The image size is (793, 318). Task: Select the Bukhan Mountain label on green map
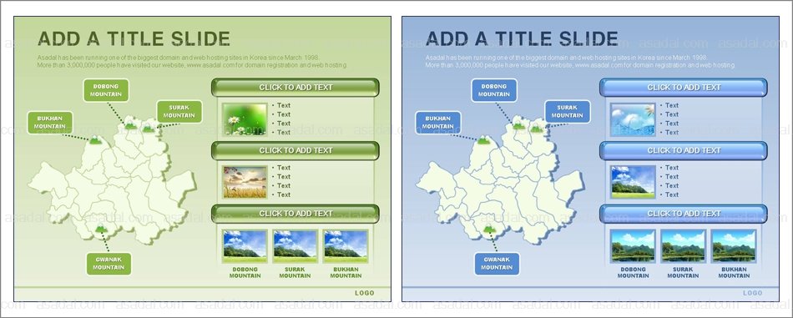point(49,123)
